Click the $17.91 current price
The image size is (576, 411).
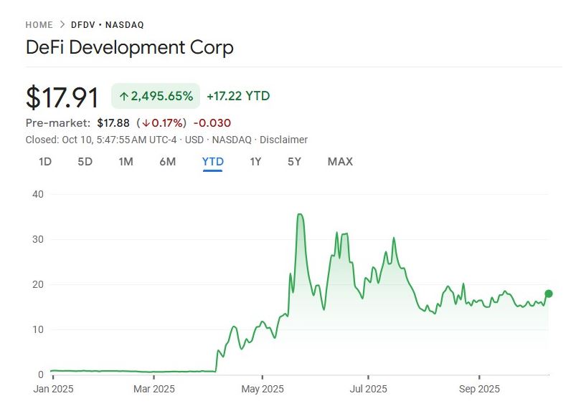click(x=62, y=97)
